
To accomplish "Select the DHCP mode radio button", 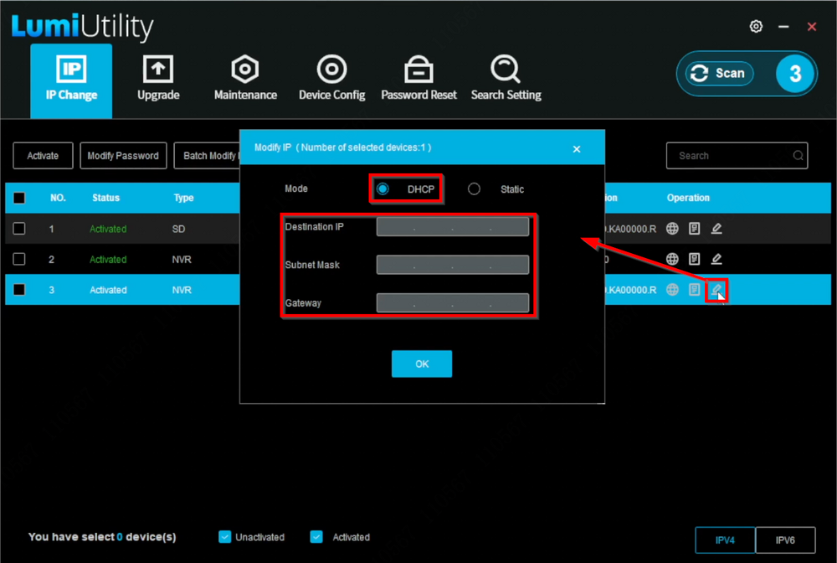I will tap(383, 189).
